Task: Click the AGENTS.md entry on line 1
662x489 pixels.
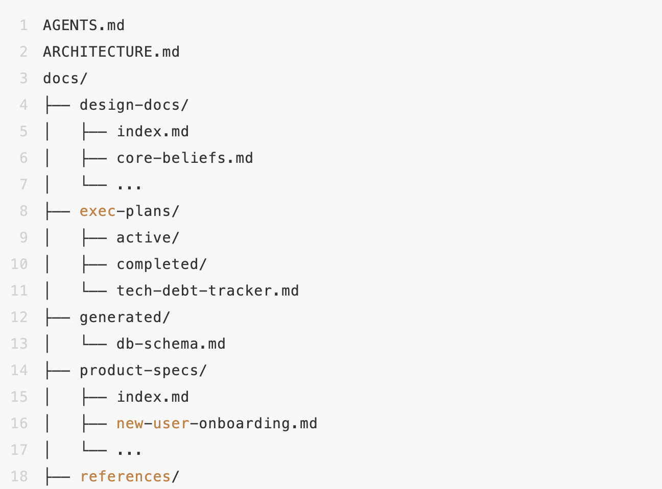Action: pyautogui.click(x=84, y=26)
